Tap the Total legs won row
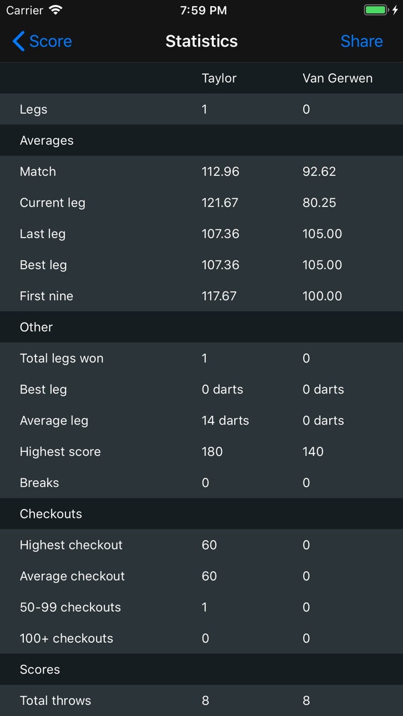Screen dimensions: 403x716 201,359
